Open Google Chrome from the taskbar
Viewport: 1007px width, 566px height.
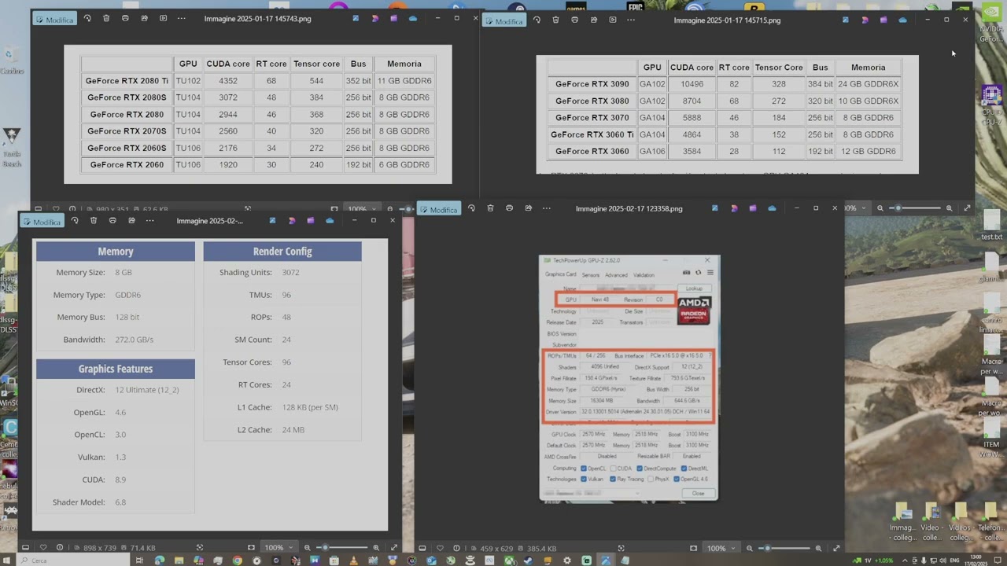(238, 560)
